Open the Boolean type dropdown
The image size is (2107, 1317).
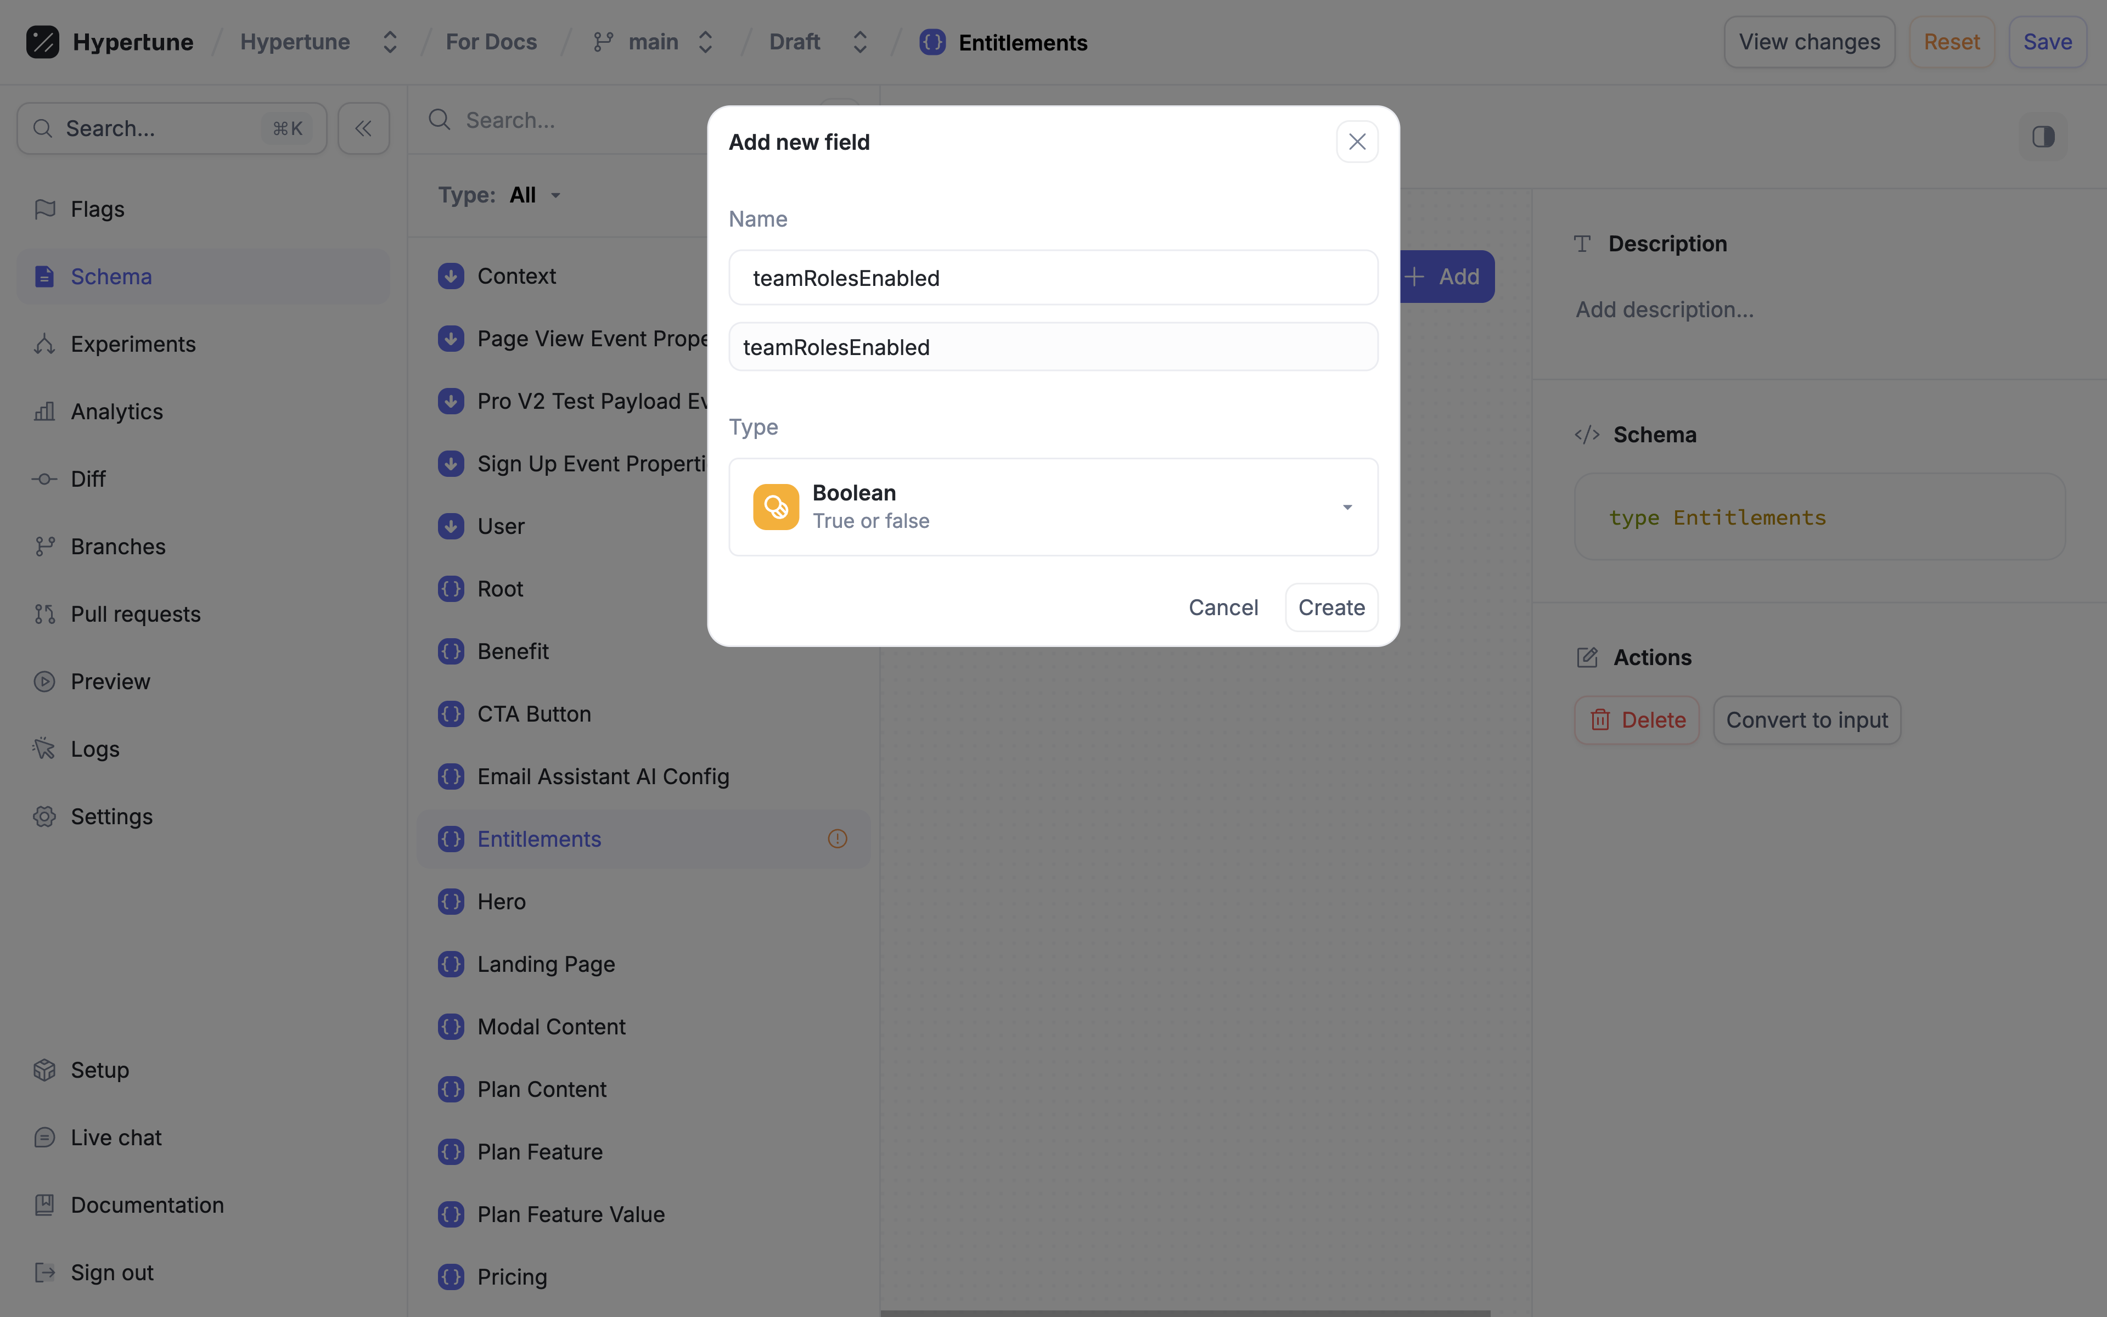(1347, 507)
